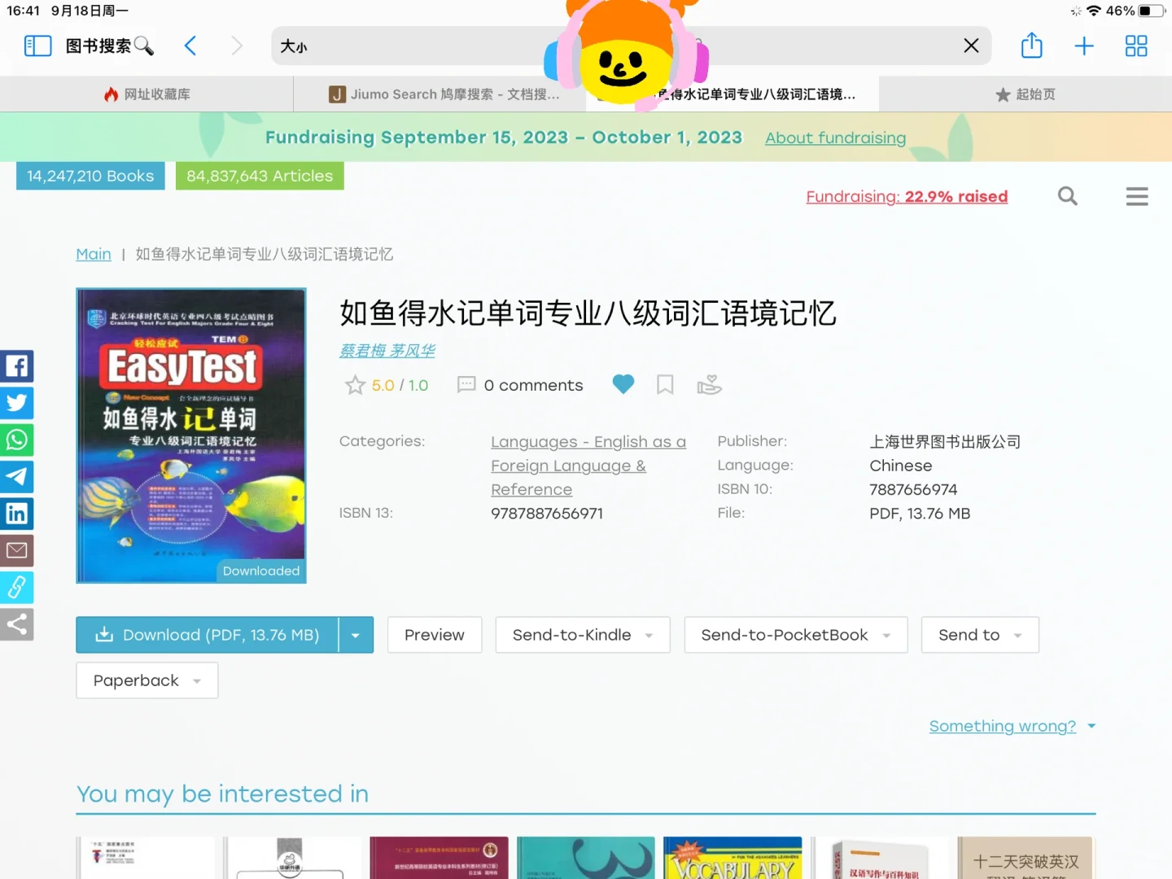Click the 84,837,643 Articles badge
Image resolution: width=1172 pixels, height=879 pixels.
260,176
